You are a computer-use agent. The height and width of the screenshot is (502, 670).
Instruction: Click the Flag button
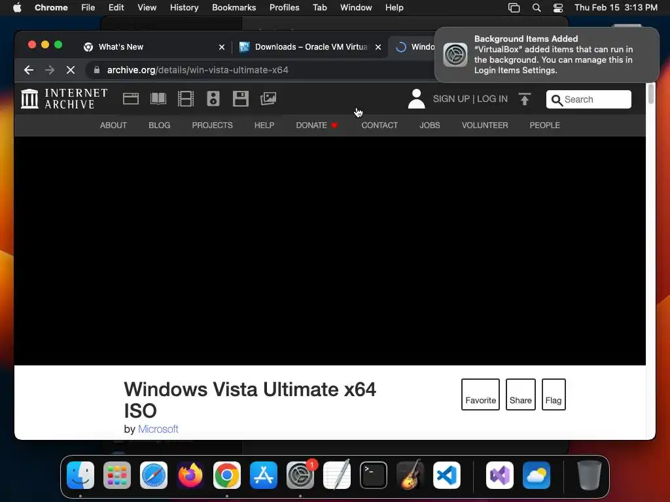pos(554,394)
